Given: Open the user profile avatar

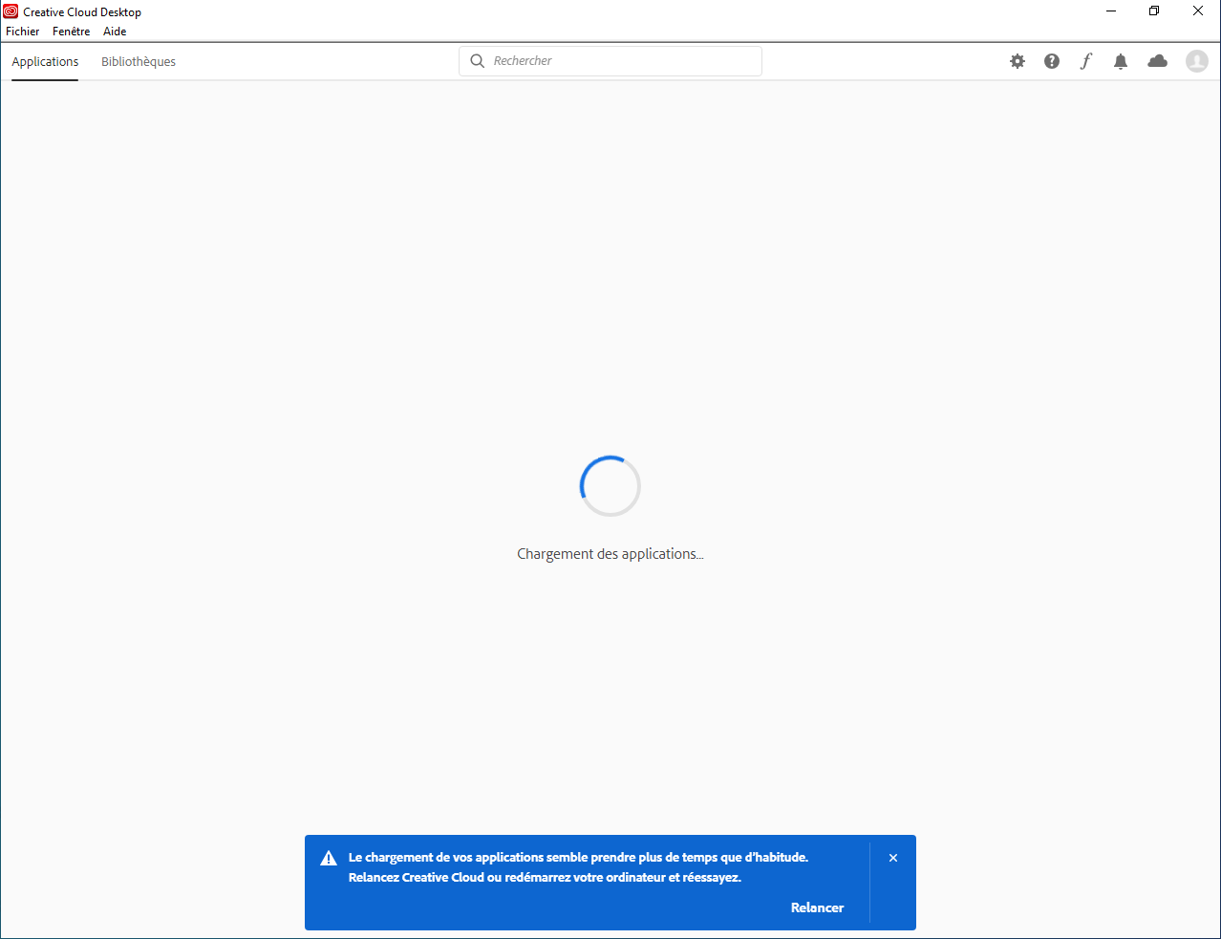Looking at the screenshot, I should point(1197,61).
